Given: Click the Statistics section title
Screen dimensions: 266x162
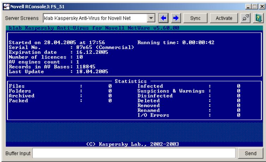Looking at the screenshot, I should (x=131, y=81).
